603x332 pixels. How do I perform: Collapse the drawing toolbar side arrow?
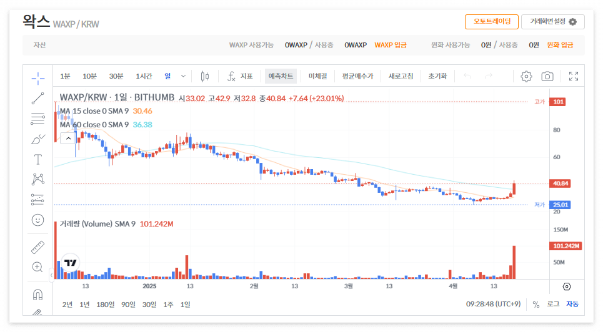tap(51, 275)
